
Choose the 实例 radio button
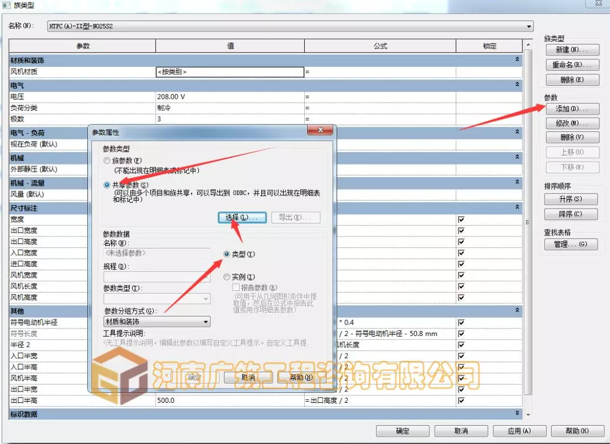click(227, 277)
